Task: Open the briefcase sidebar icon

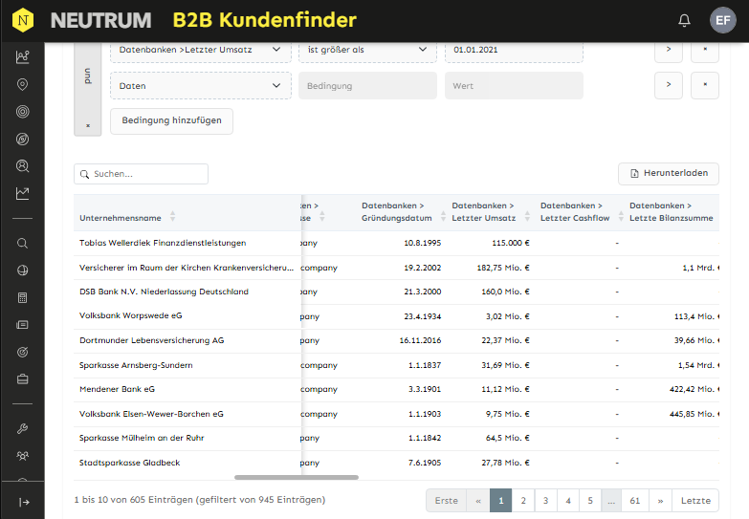Action: click(22, 379)
